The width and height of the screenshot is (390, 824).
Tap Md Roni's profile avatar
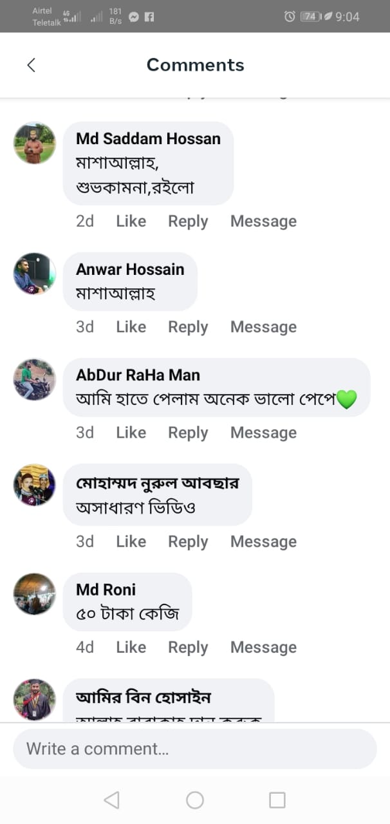[x=35, y=594]
